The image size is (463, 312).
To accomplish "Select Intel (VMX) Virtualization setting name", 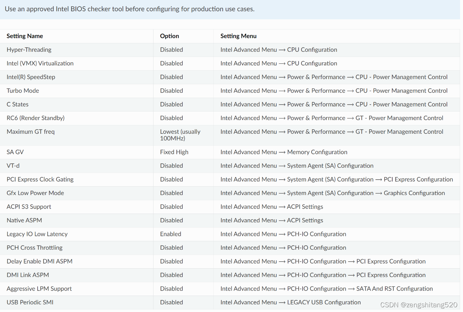I will click(40, 63).
